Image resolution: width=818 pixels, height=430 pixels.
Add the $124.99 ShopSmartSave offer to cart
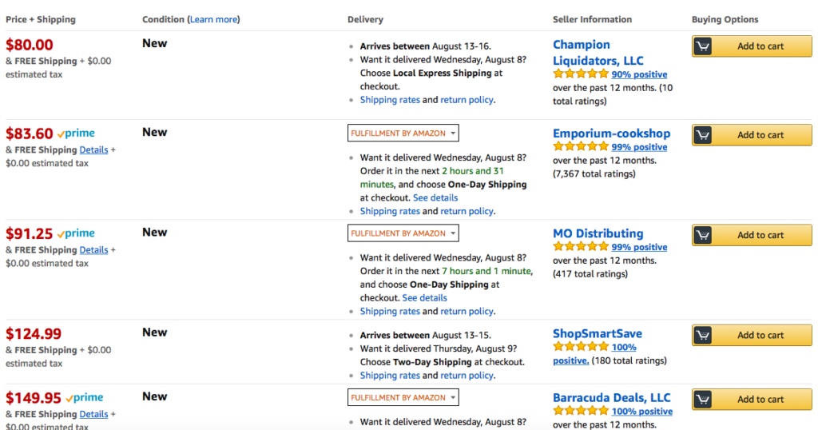[752, 335]
